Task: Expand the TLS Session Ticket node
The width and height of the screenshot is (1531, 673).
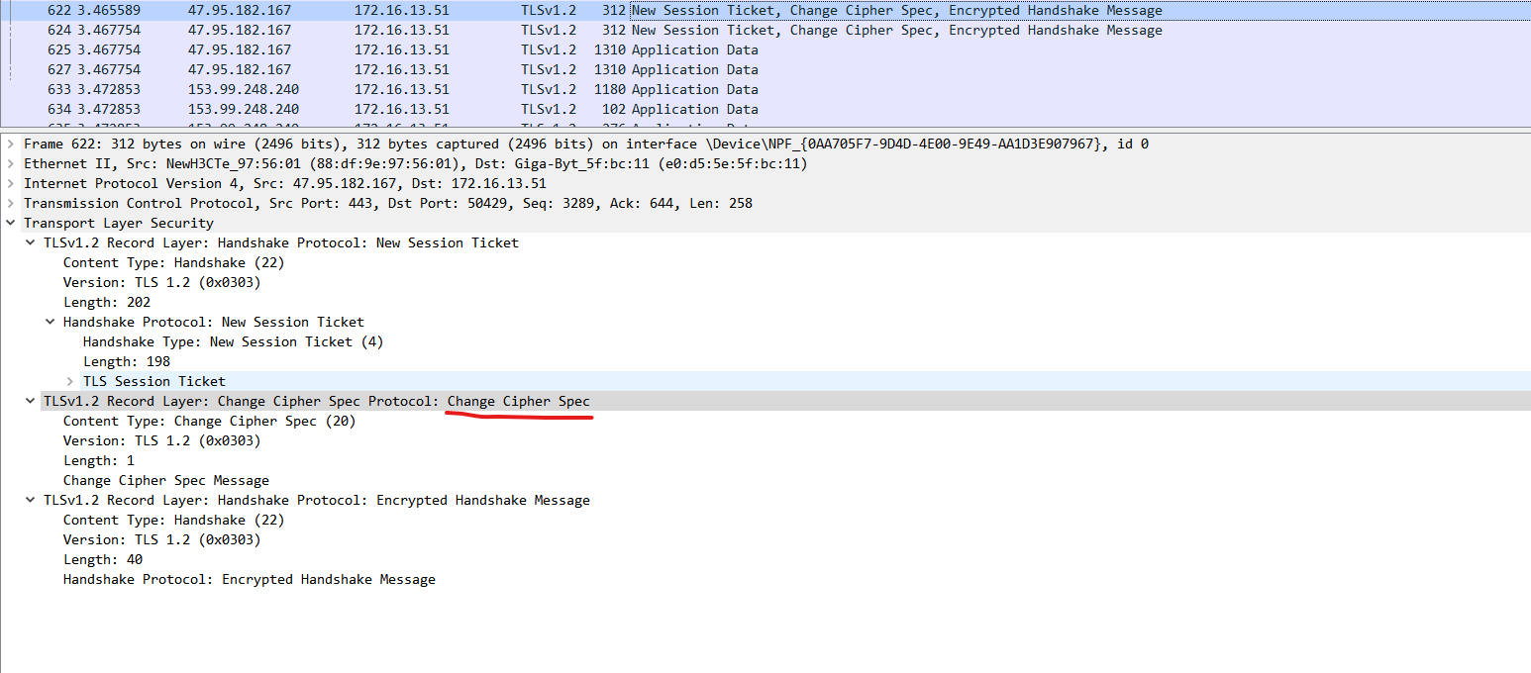Action: (69, 381)
